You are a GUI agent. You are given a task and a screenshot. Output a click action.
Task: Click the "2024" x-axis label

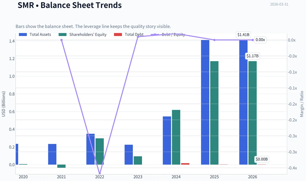tap(176, 177)
